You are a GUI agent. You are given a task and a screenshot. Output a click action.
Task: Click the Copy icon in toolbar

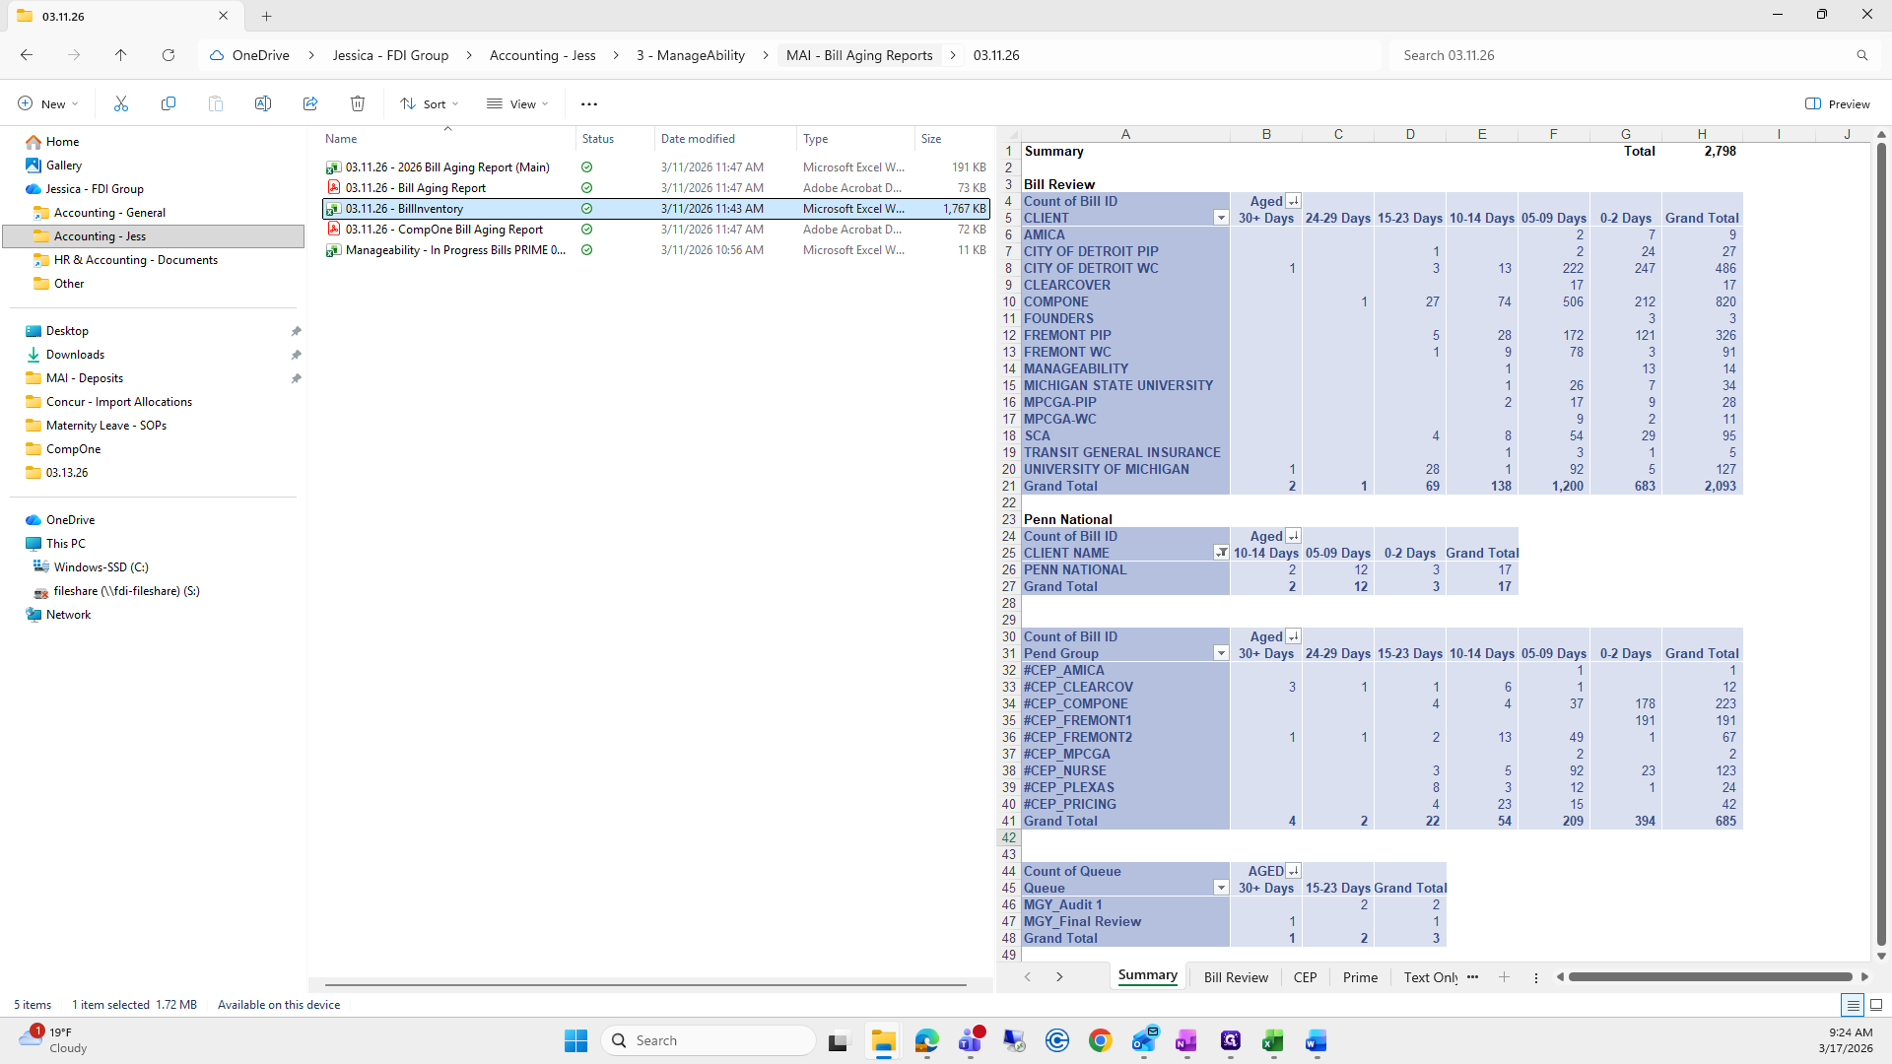169,103
